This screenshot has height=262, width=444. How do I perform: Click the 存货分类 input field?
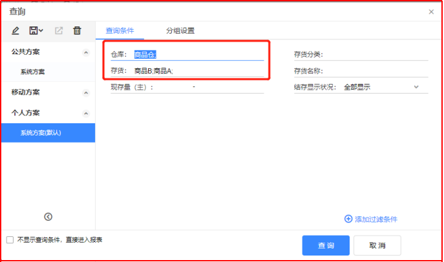[x=375, y=55]
